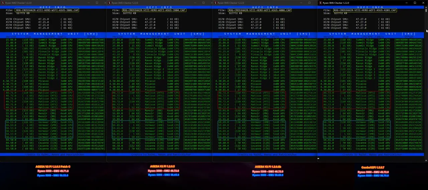This screenshot has height=190, width=428.
Task: Maximize the window showing ASUS-4006.CAP
Action: (309, 3)
